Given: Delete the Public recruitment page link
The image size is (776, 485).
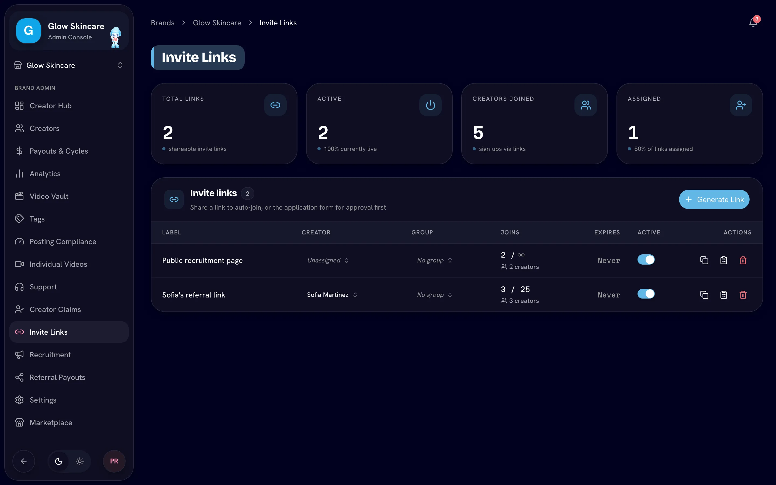Looking at the screenshot, I should (743, 260).
